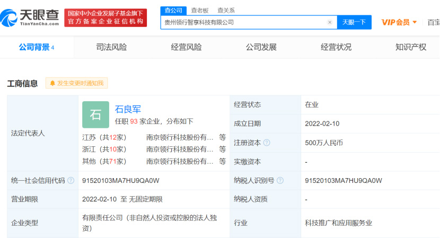Click the 浙江（共10家） region entry
The height and width of the screenshot is (238, 440).
104,149
